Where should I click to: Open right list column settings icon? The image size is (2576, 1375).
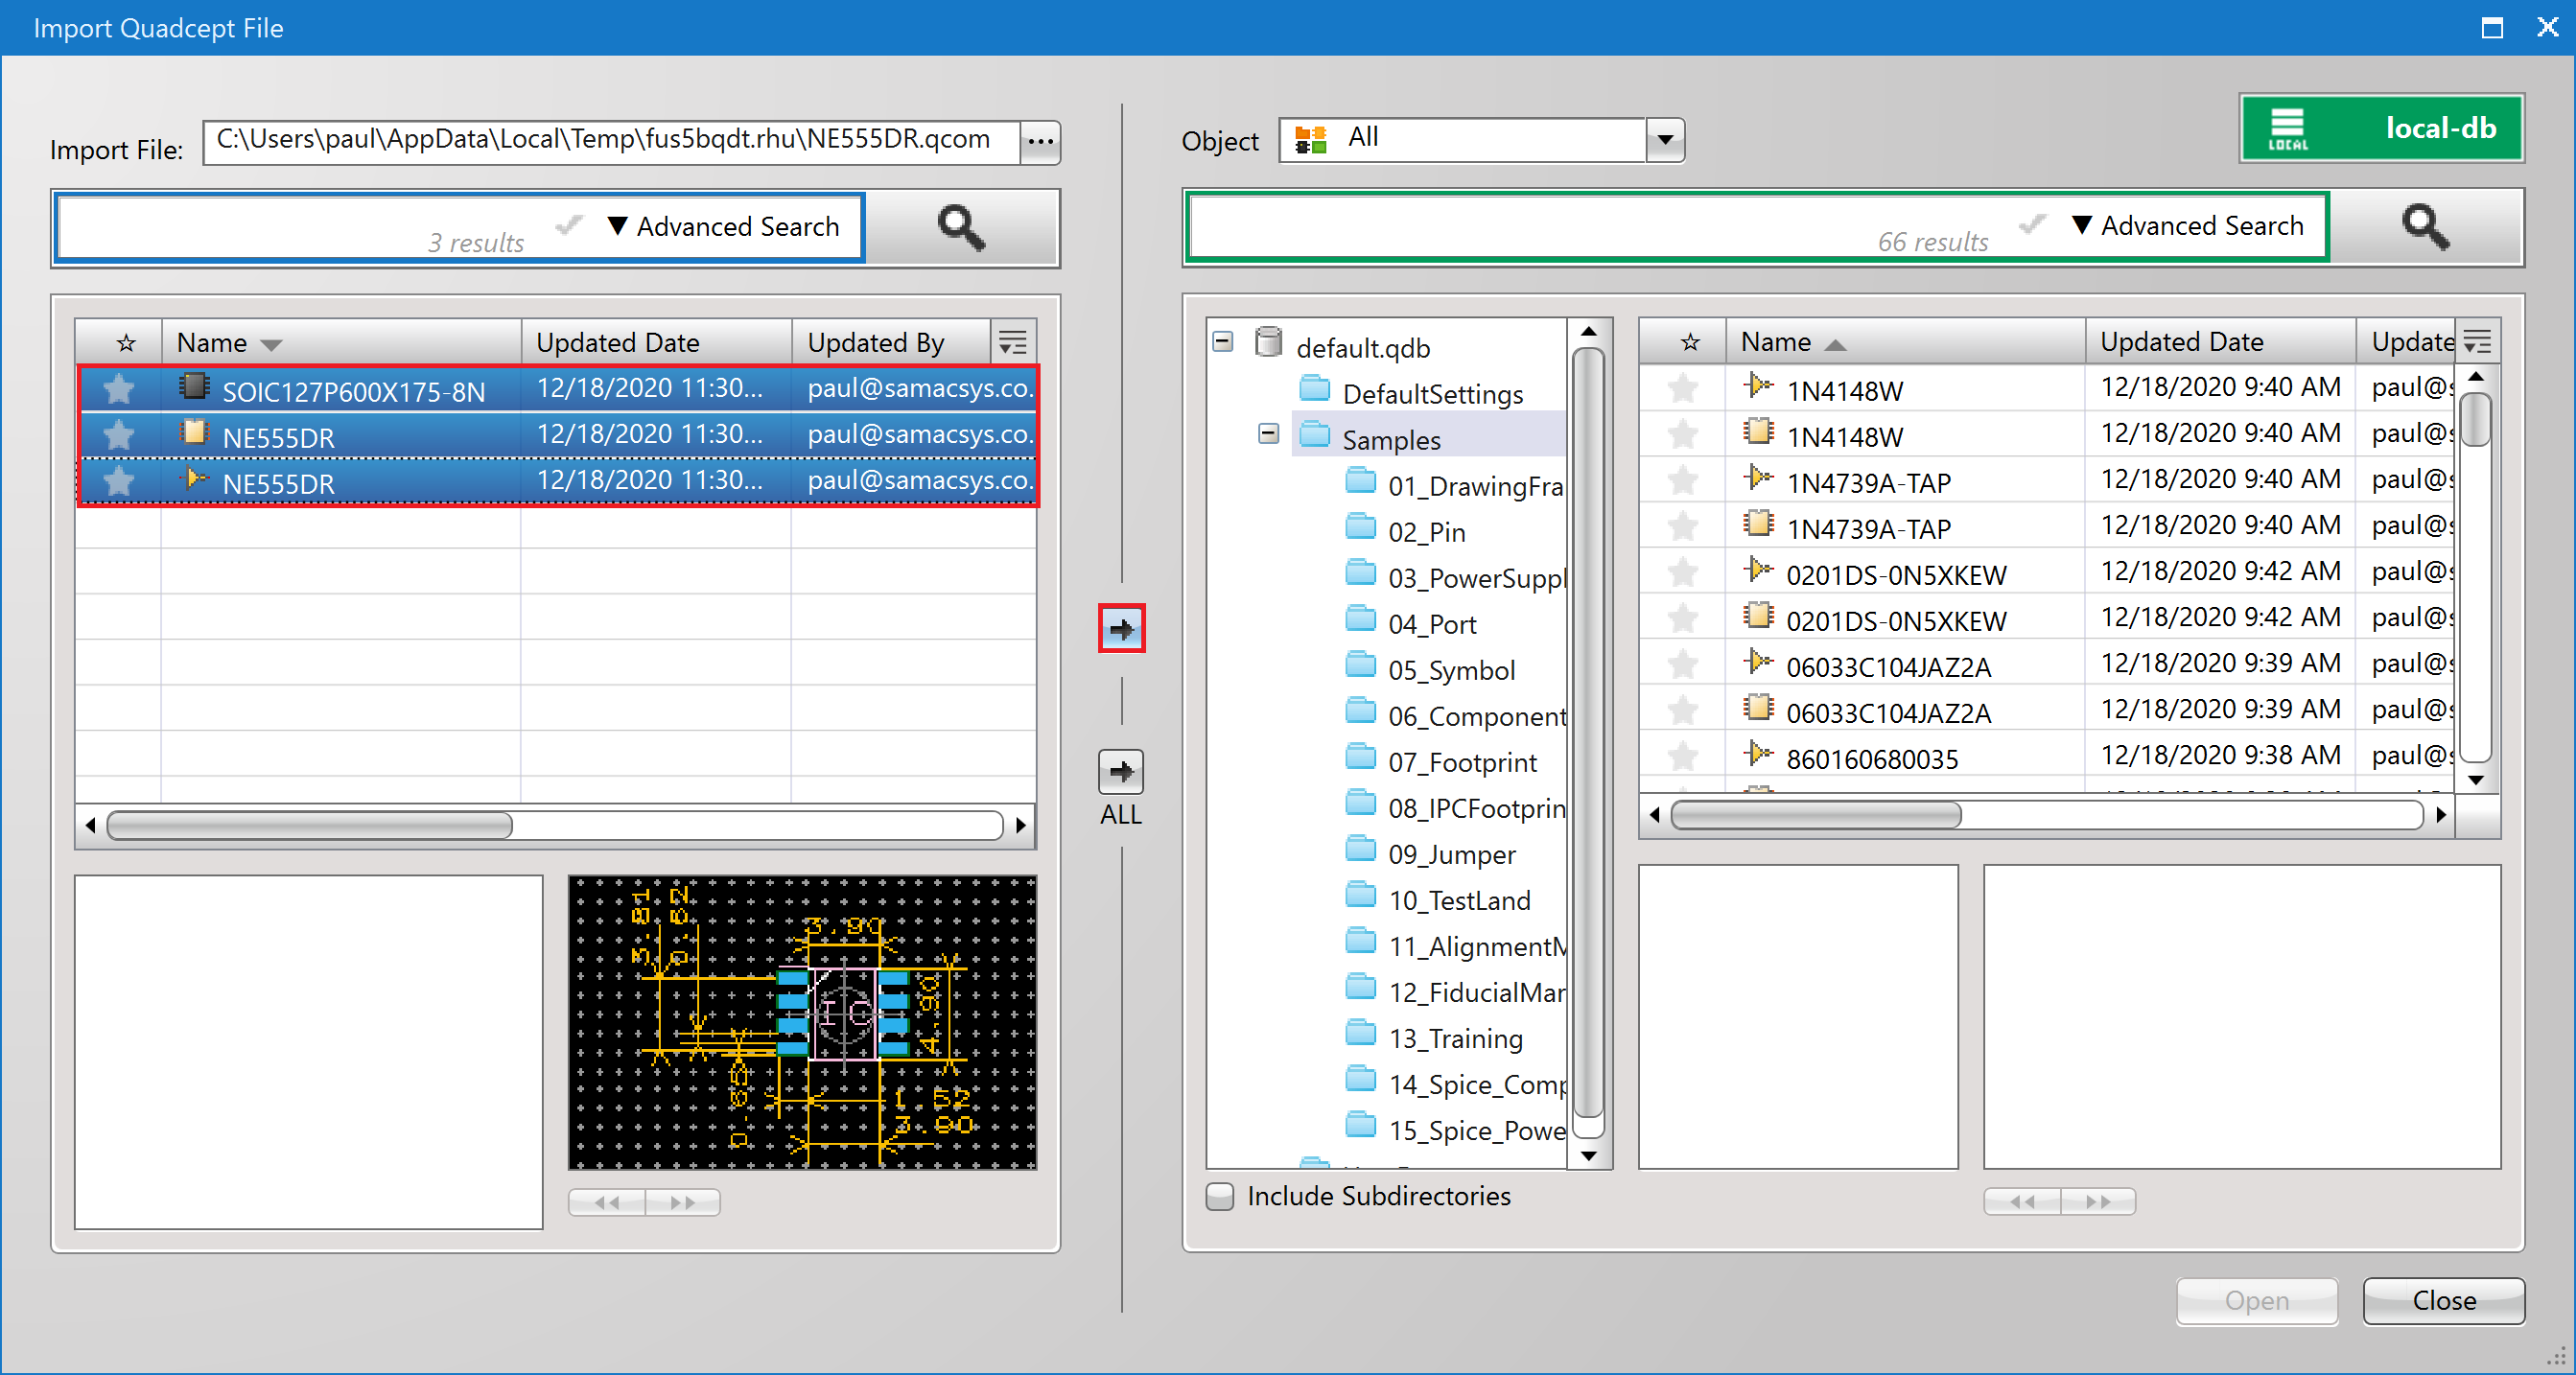point(2477,342)
